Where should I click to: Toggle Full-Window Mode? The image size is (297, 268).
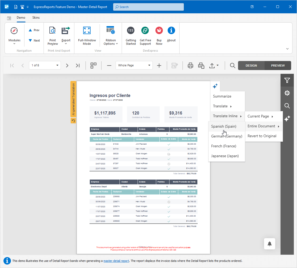tap(87, 35)
